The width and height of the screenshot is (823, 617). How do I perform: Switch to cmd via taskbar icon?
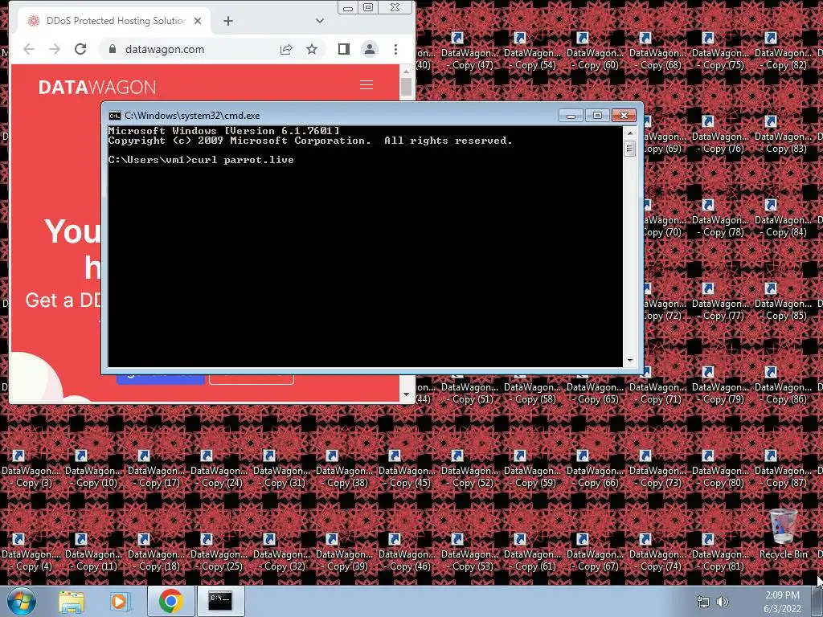220,601
